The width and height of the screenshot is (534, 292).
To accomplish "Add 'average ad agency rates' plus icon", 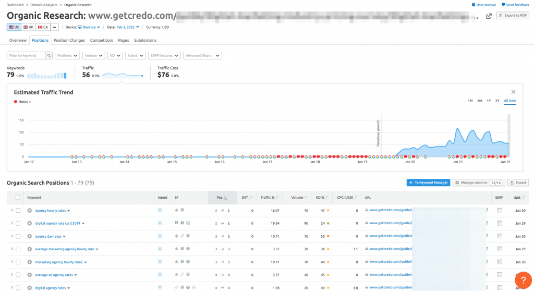I will point(30,275).
